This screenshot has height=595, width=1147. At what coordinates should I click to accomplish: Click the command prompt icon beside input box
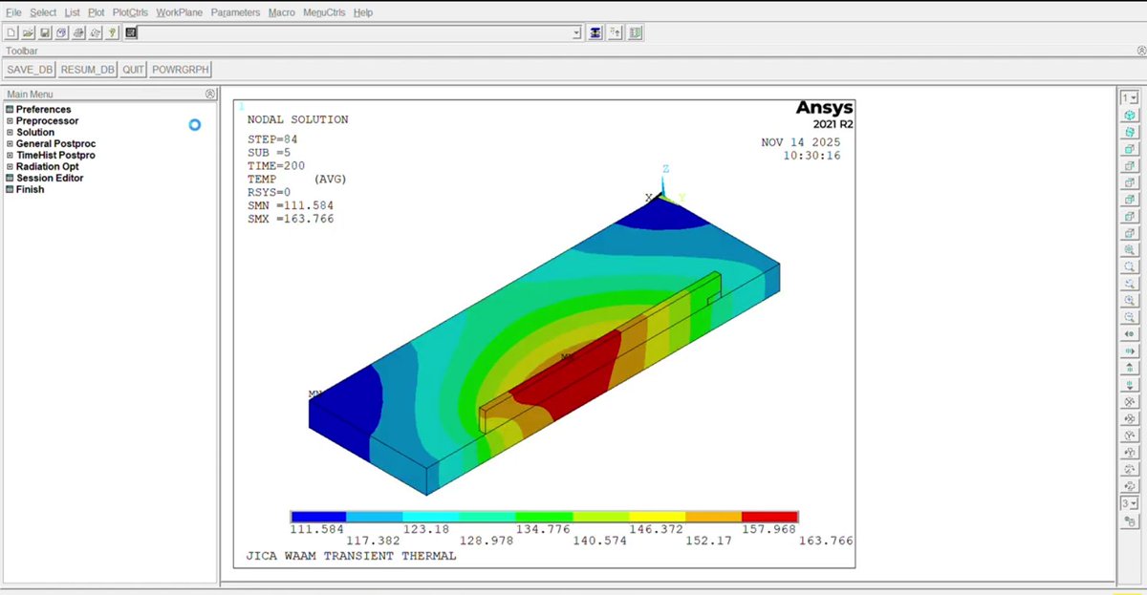(x=131, y=32)
